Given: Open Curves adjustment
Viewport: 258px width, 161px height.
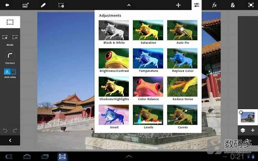Looking at the screenshot, I should pyautogui.click(x=182, y=117).
